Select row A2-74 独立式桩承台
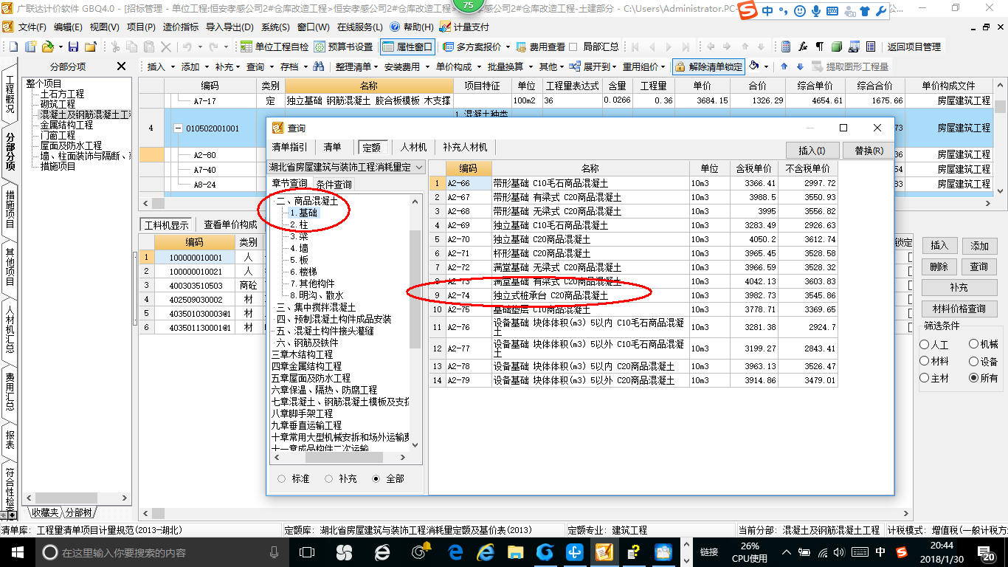Image resolution: width=1008 pixels, height=567 pixels. (632, 295)
